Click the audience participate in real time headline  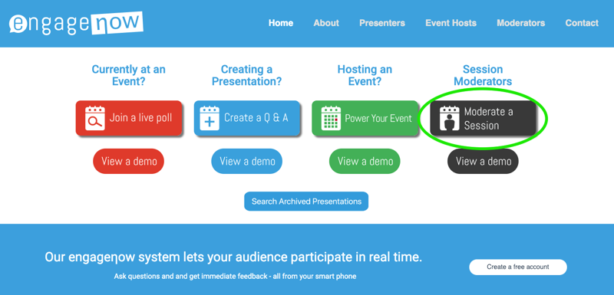pyautogui.click(x=233, y=257)
